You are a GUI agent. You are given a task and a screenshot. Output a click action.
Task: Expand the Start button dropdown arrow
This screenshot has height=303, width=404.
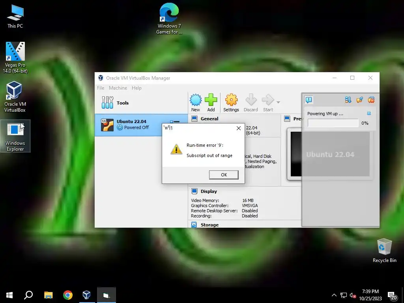tap(278, 102)
